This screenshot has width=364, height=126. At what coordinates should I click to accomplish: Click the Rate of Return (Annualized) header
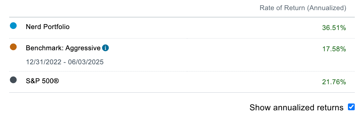303,8
